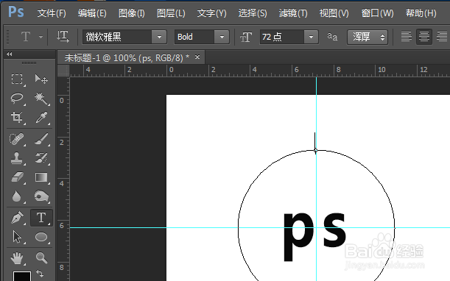Center align text

424,37
